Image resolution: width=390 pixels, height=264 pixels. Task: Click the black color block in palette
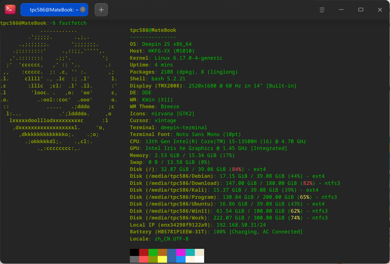135,252
